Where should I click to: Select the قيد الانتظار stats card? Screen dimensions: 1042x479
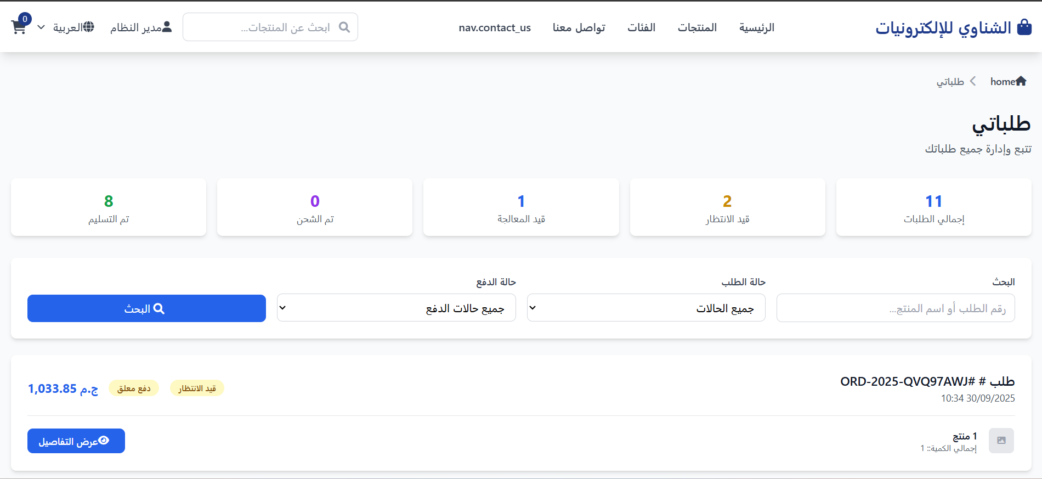click(727, 207)
